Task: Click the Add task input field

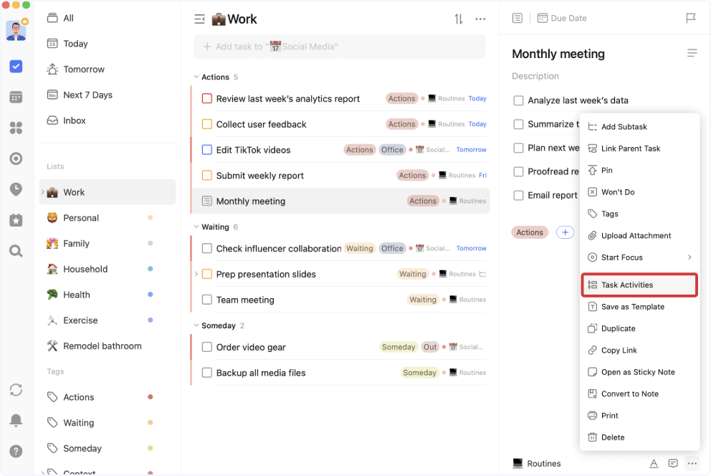Action: coord(340,47)
